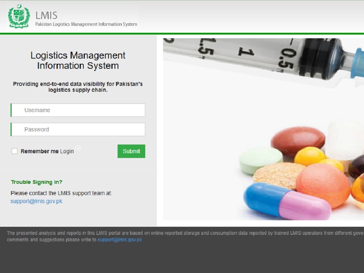This screenshot has width=364, height=273.
Task: Open the support@lmis.gov.pk link in the footer
Action: click(119, 240)
